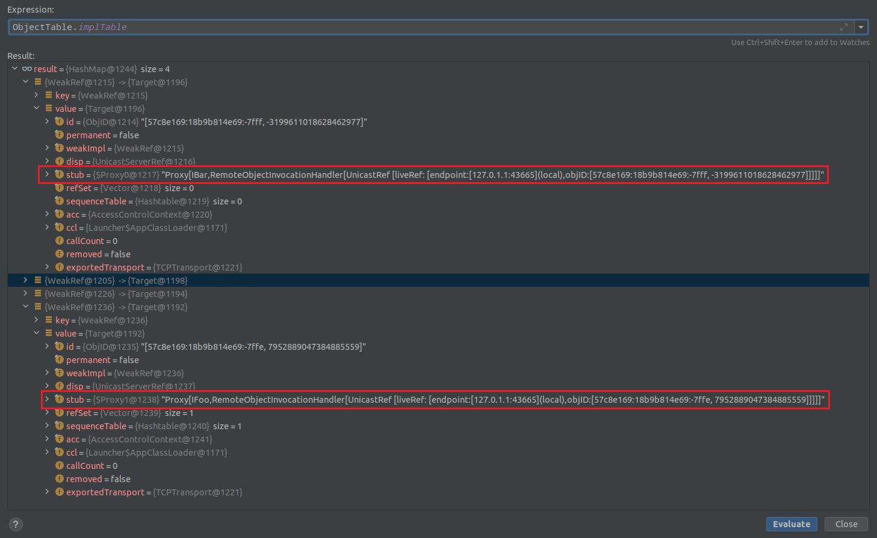Click the field icon of removed under Target@1192
Screen dimensions: 877x538
(59, 478)
